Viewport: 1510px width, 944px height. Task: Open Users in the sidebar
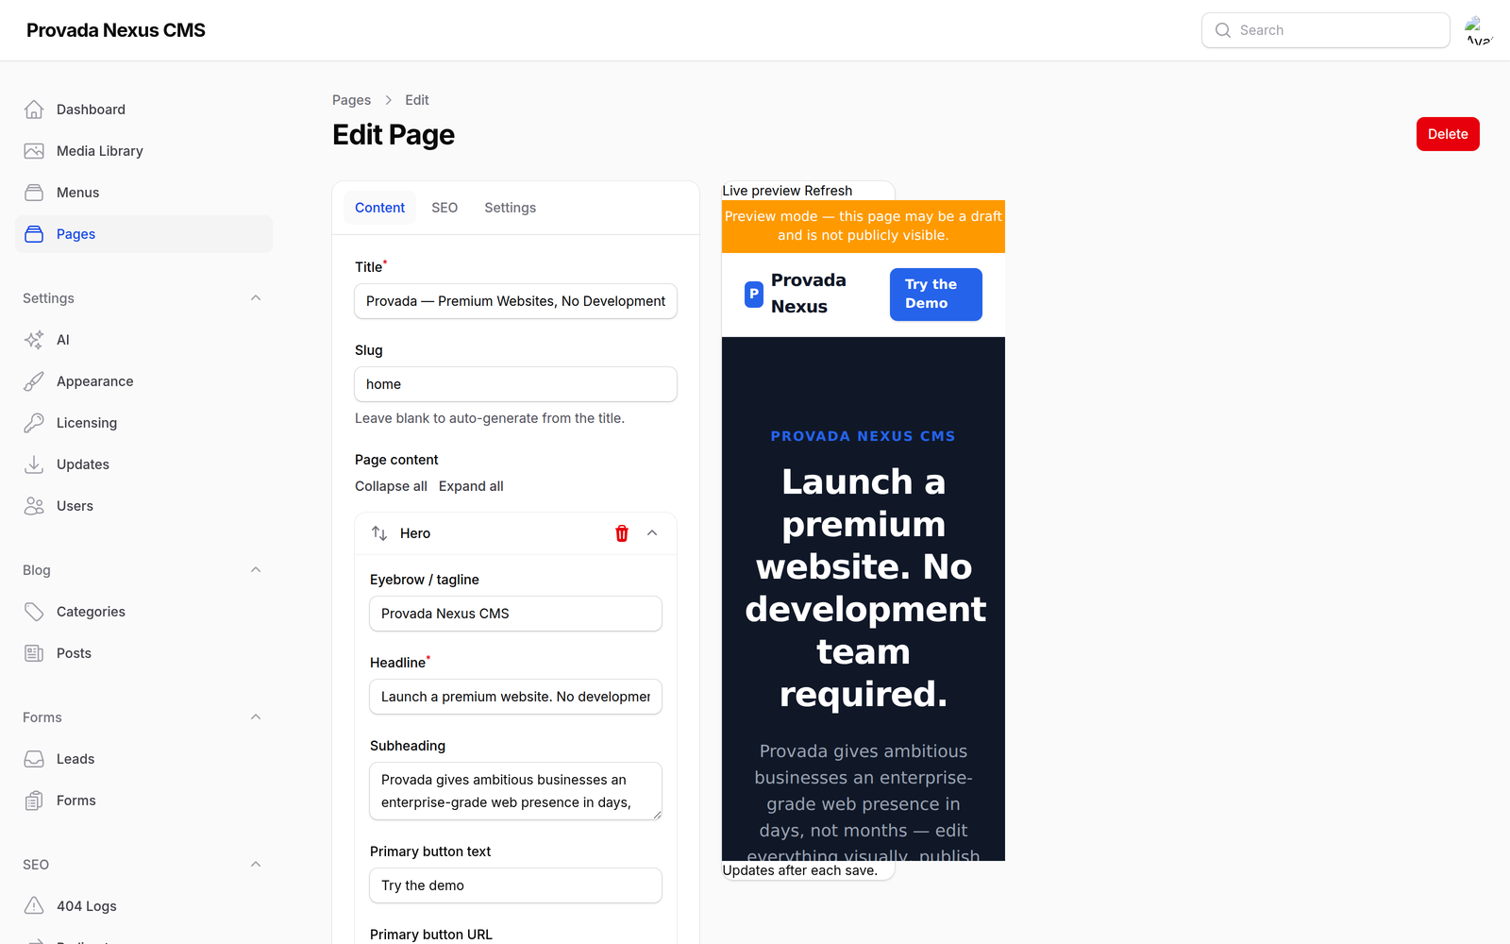143,506
